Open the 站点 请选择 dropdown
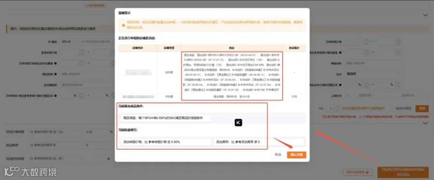The image size is (434, 180). click(374, 74)
